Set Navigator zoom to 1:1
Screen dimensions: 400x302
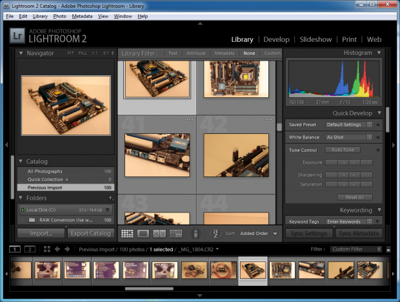point(95,53)
